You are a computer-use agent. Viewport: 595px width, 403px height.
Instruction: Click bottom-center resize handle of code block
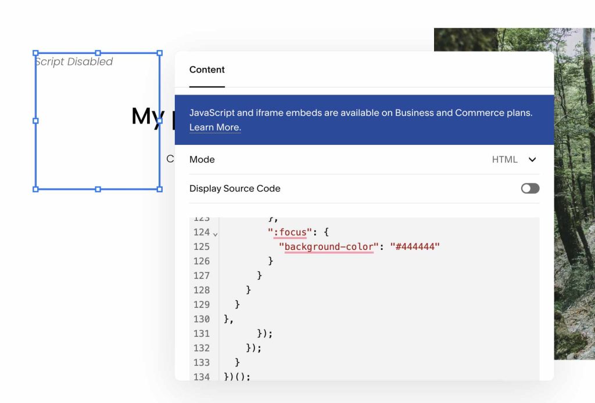click(x=98, y=189)
